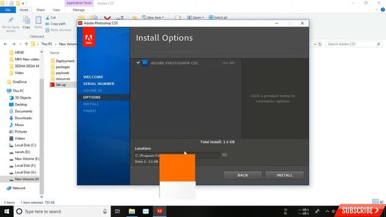Click the BACK button in the installer
The image size is (386, 217).
pos(242,175)
